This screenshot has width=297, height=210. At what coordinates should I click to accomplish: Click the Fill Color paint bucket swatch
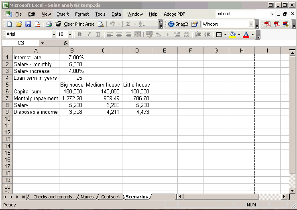point(232,34)
